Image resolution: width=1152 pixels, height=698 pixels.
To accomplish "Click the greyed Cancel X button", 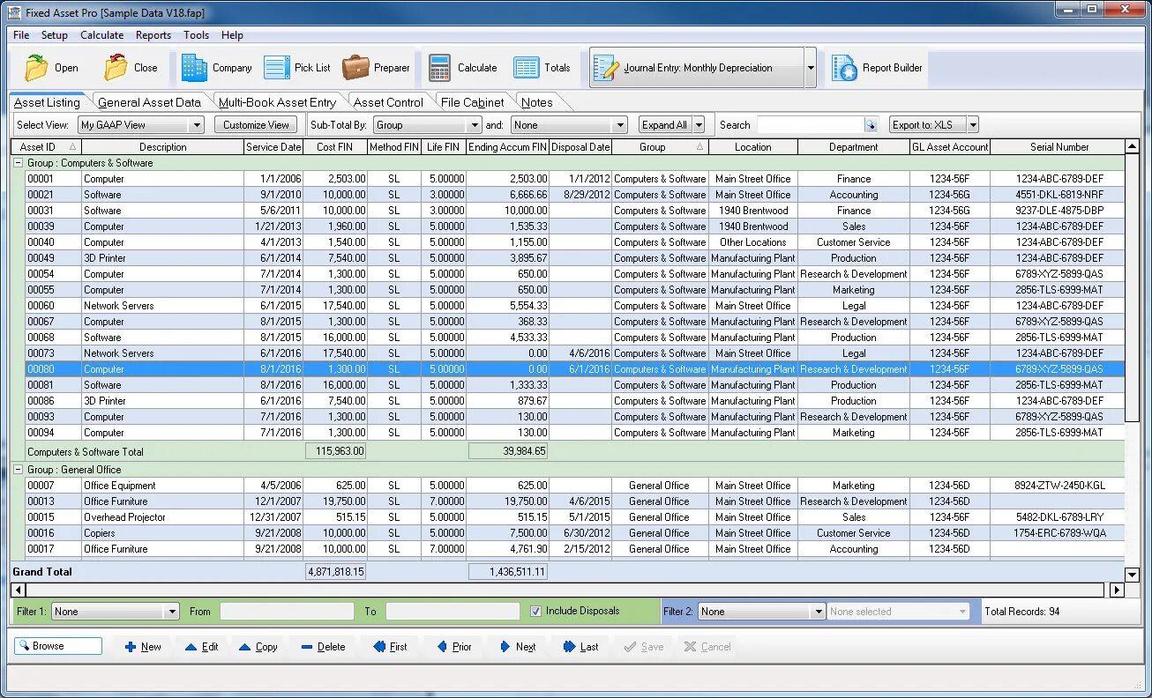I will pos(707,647).
